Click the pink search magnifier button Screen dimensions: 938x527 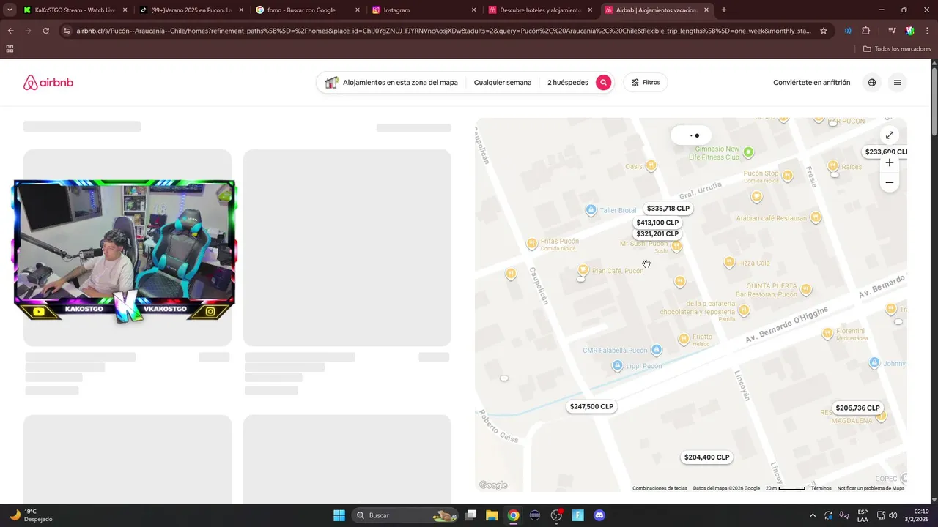pos(603,83)
